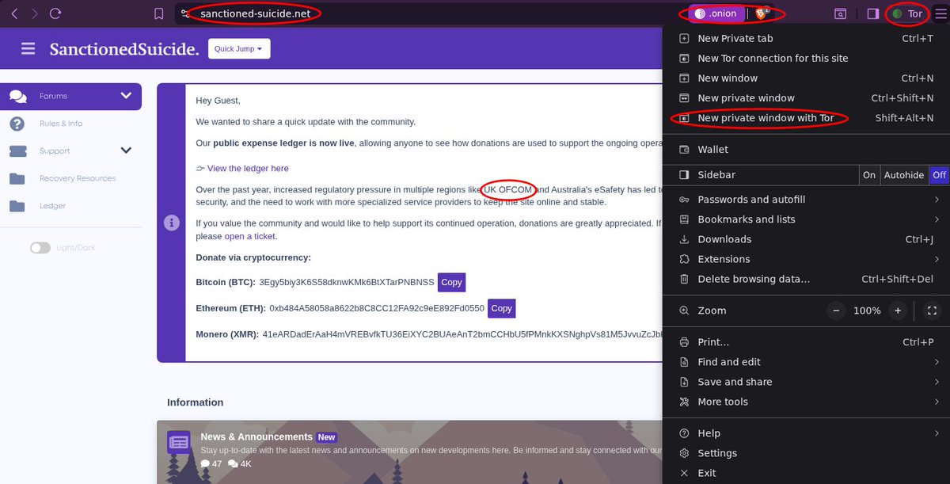Click the Wallet icon in the browser menu
Image resolution: width=950 pixels, height=484 pixels.
(684, 149)
